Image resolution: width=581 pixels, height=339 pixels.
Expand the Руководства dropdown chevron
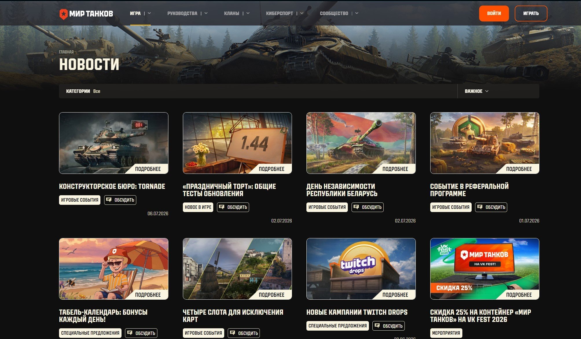coord(206,13)
